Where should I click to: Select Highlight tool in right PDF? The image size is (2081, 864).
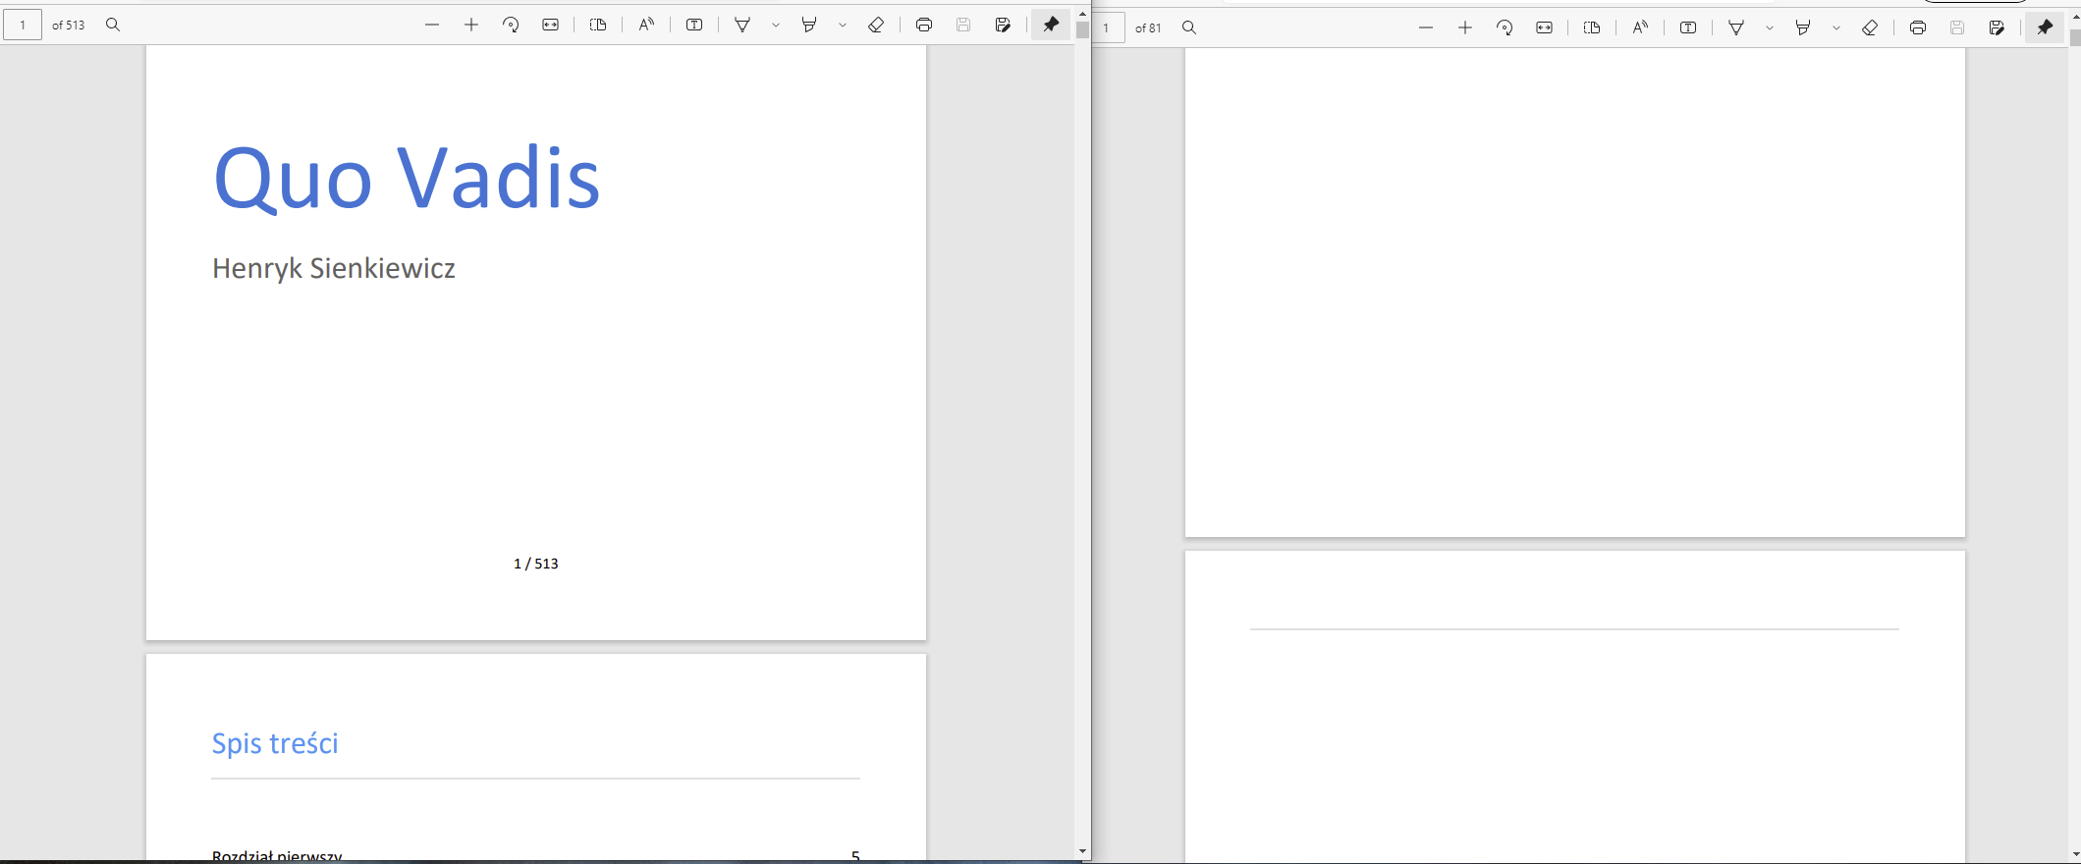point(1803,27)
